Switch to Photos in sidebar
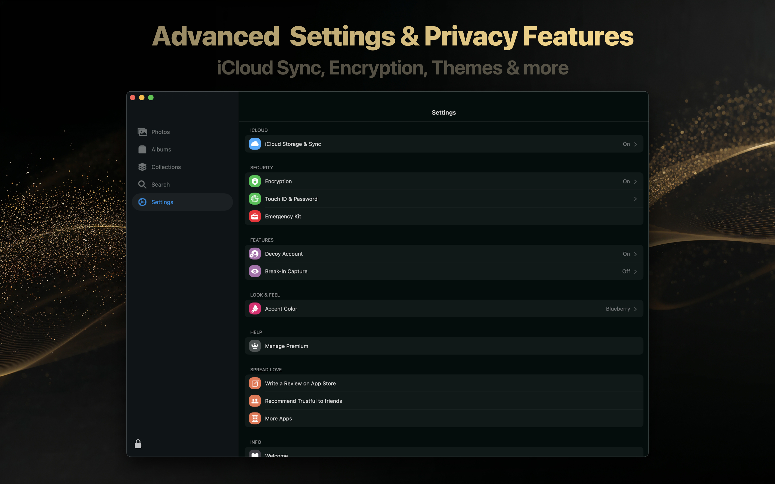The width and height of the screenshot is (775, 484). coord(182,132)
